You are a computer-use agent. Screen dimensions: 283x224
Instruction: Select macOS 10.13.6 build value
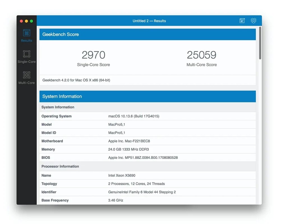134,116
